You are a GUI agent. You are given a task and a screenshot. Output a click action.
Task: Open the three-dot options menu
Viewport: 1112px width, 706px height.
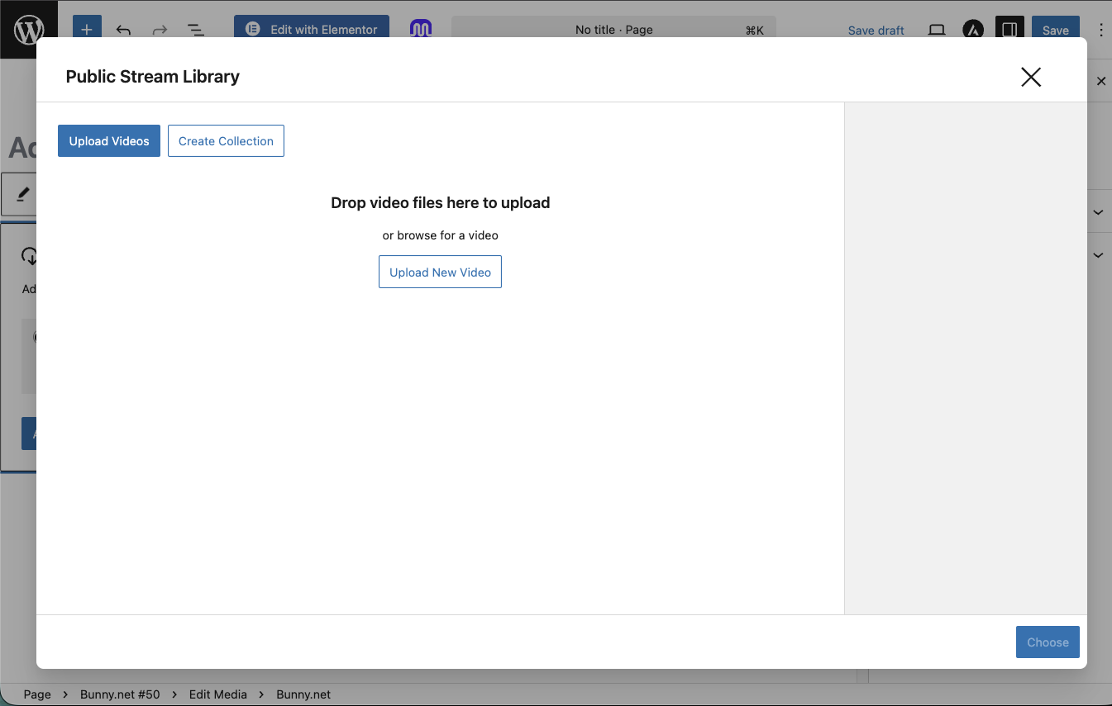(1100, 30)
